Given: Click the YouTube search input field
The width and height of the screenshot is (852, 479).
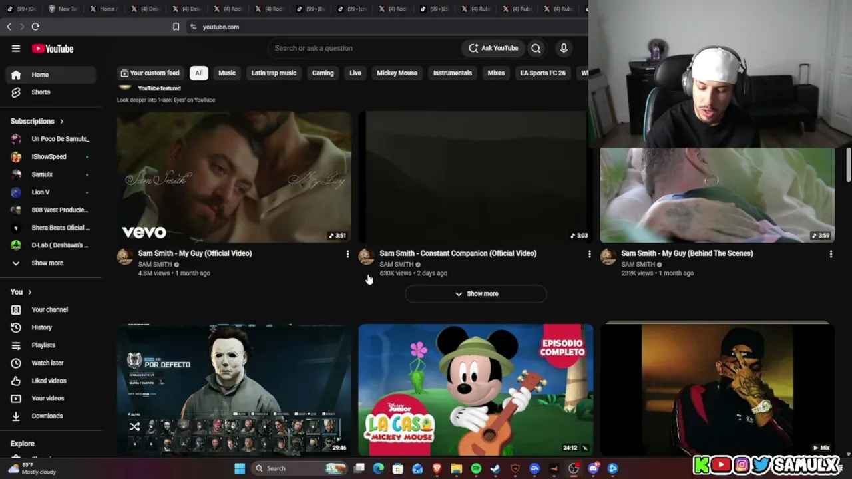Looking at the screenshot, I should (365, 48).
